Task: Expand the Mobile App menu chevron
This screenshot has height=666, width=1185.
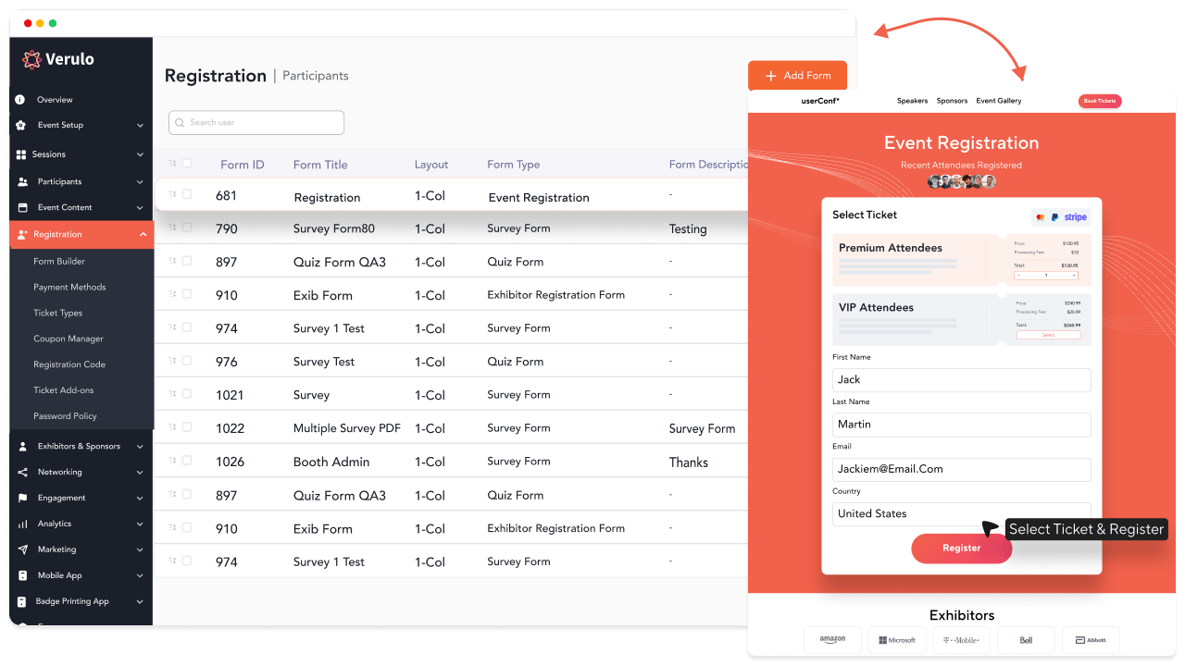Action: 140,576
